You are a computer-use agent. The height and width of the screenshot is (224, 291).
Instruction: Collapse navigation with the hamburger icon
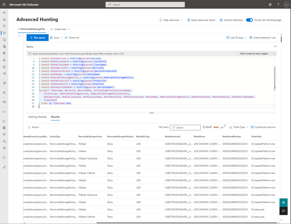tap(4, 12)
